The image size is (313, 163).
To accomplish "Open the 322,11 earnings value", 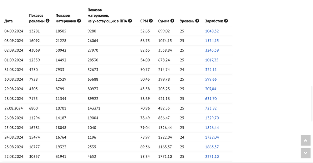I will (x=211, y=70).
